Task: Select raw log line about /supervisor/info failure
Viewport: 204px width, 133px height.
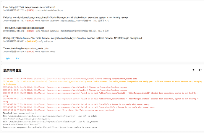Action: (x=79, y=107)
